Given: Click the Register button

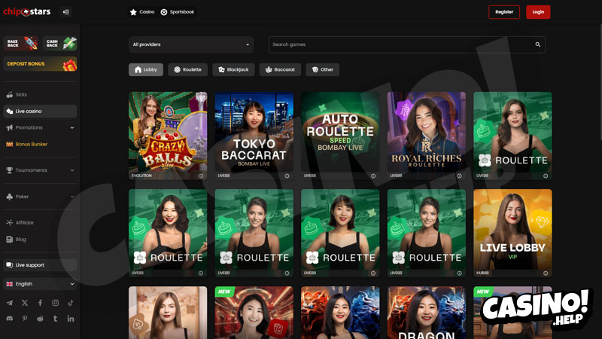Looking at the screenshot, I should [504, 12].
